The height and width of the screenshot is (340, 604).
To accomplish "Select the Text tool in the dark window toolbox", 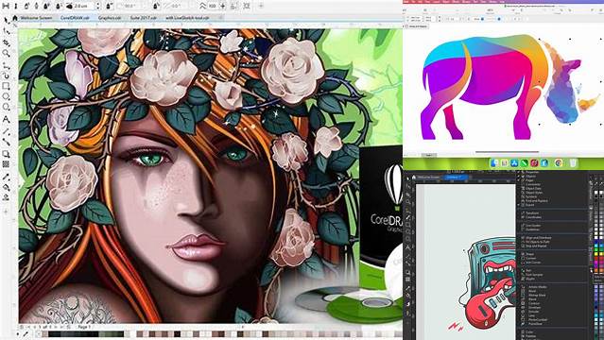I will click(x=408, y=247).
